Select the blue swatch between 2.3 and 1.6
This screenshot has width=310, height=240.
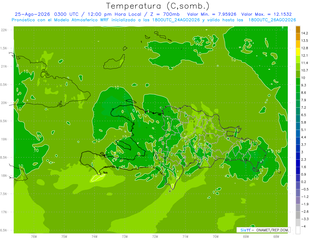click(298, 163)
